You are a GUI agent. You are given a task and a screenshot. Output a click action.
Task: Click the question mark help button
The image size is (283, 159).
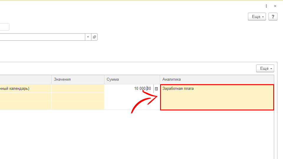click(x=273, y=17)
